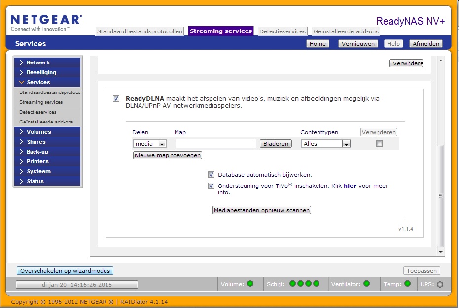Click the arrow icon beside Netwerk

[x=22, y=62]
